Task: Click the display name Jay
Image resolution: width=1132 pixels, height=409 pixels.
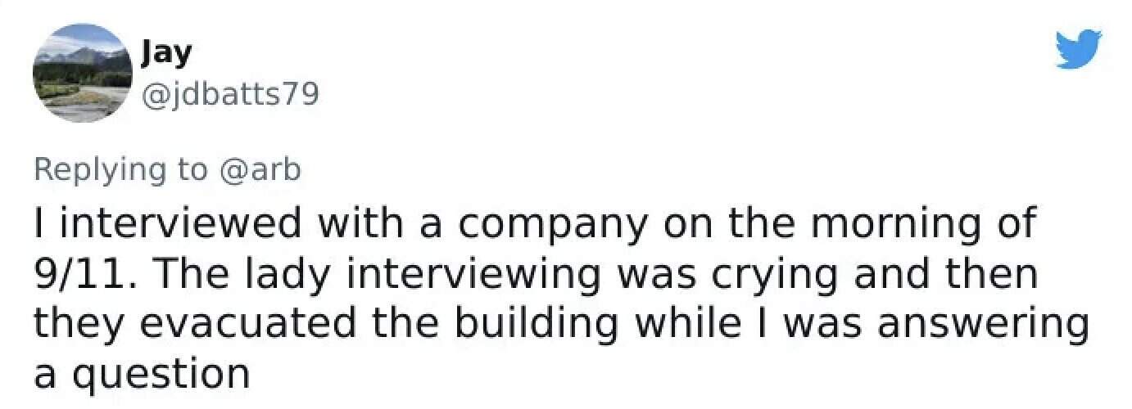Action: coord(167,53)
